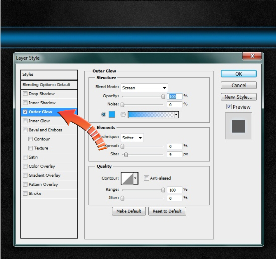
Task: Select the Styles list entry
Action: pos(49,74)
